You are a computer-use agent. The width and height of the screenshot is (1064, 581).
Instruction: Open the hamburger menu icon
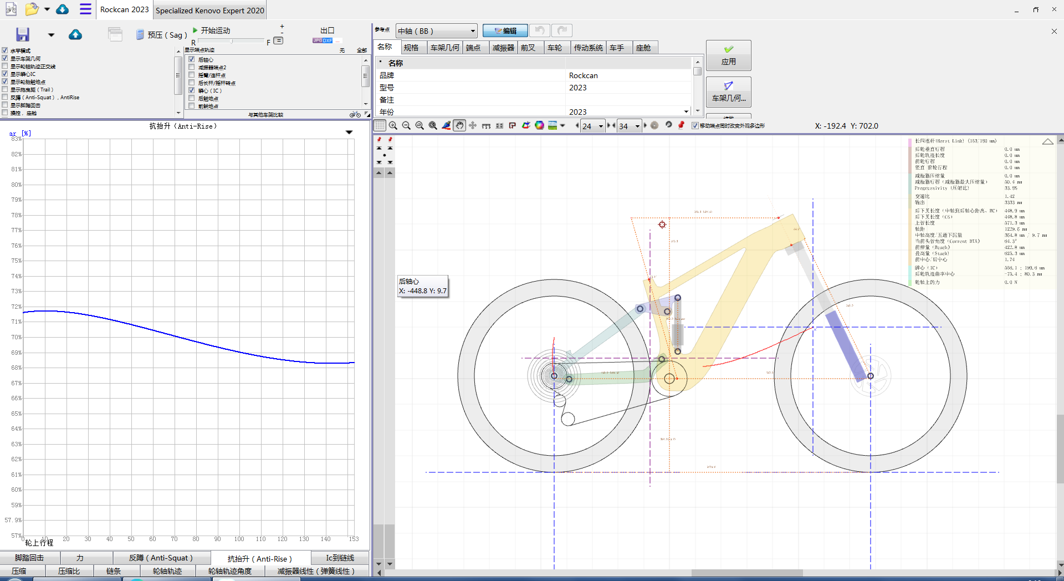(85, 9)
